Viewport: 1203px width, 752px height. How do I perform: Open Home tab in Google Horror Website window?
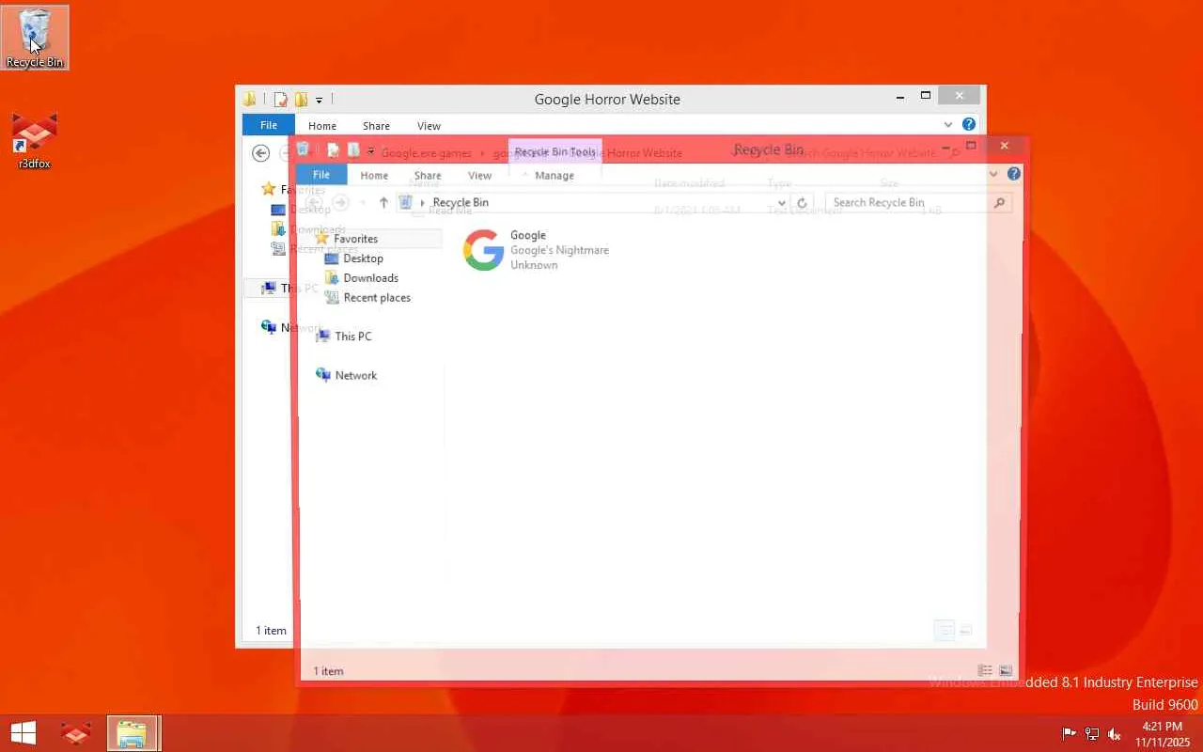point(322,125)
